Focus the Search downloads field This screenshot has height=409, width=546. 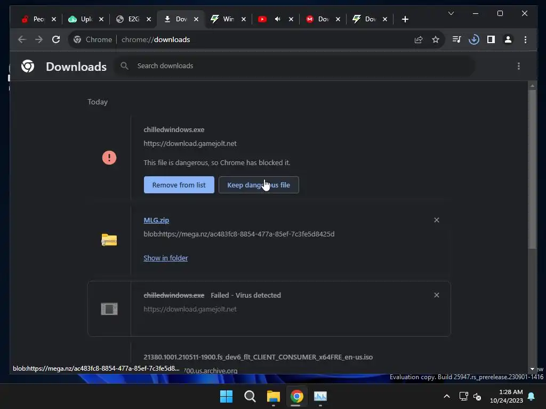pyautogui.click(x=294, y=66)
